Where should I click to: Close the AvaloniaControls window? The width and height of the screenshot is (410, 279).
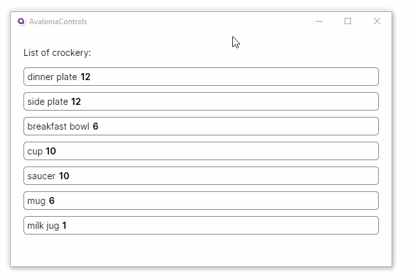[x=377, y=22]
